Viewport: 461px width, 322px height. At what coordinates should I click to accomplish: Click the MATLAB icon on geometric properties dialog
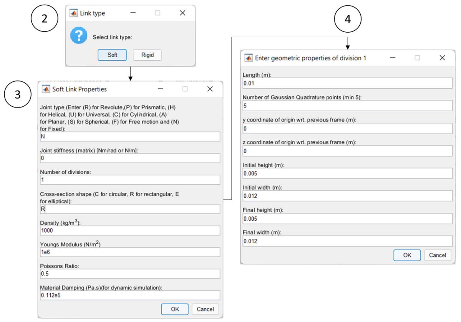pyautogui.click(x=249, y=58)
